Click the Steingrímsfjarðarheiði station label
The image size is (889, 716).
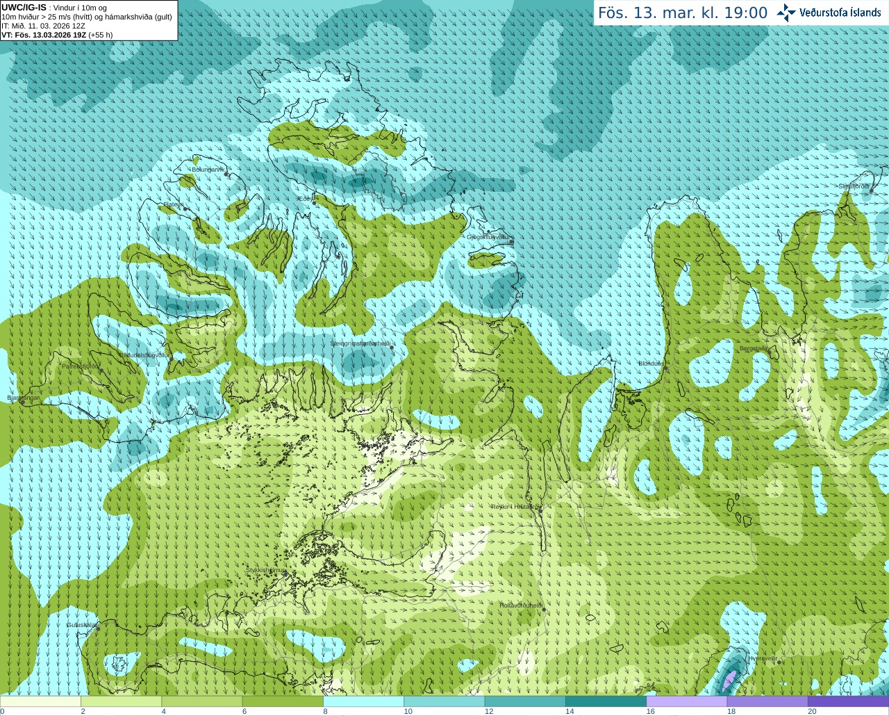coord(360,343)
